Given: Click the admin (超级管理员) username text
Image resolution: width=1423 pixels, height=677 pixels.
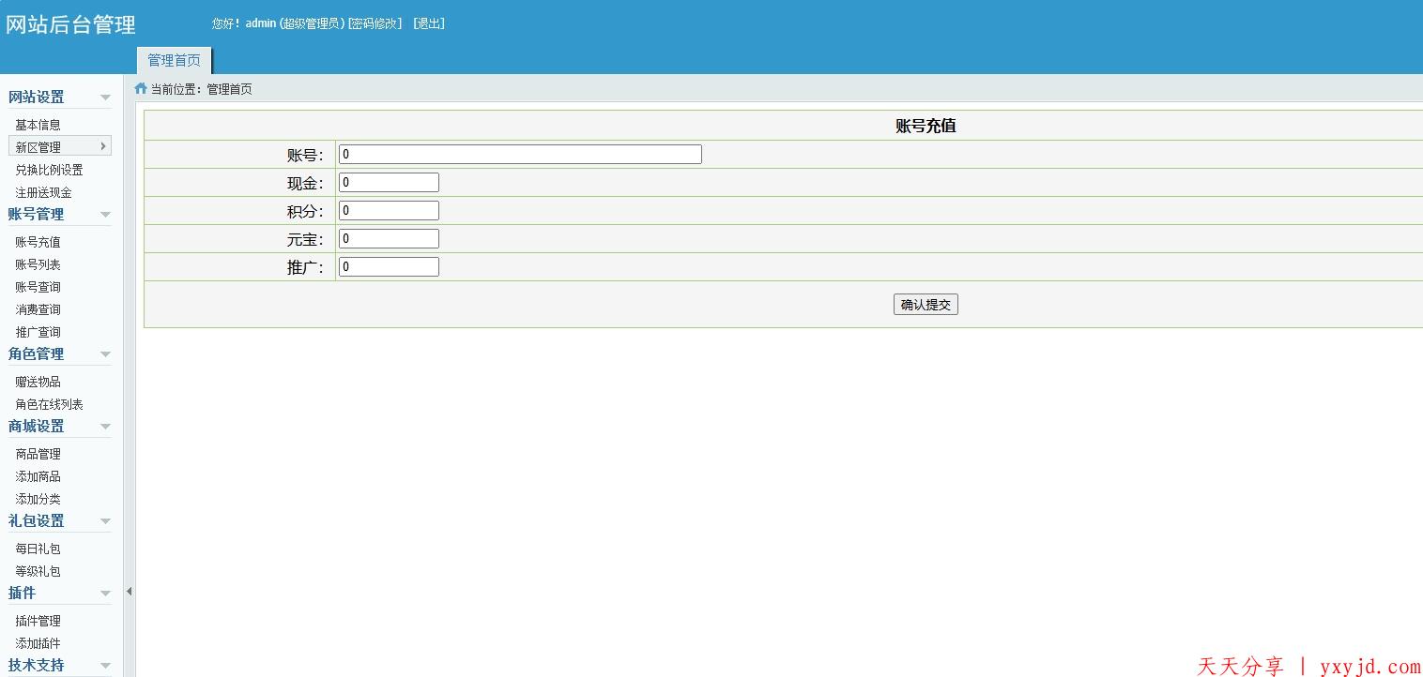Looking at the screenshot, I should click(295, 23).
